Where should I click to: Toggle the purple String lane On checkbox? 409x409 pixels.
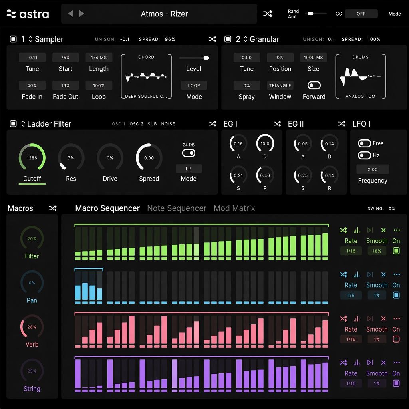(396, 383)
